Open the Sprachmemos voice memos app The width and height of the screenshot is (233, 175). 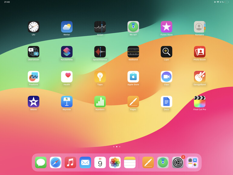pyautogui.click(x=100, y=51)
